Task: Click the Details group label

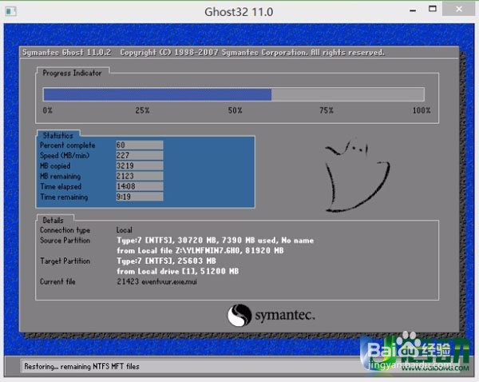Action: coord(53,221)
